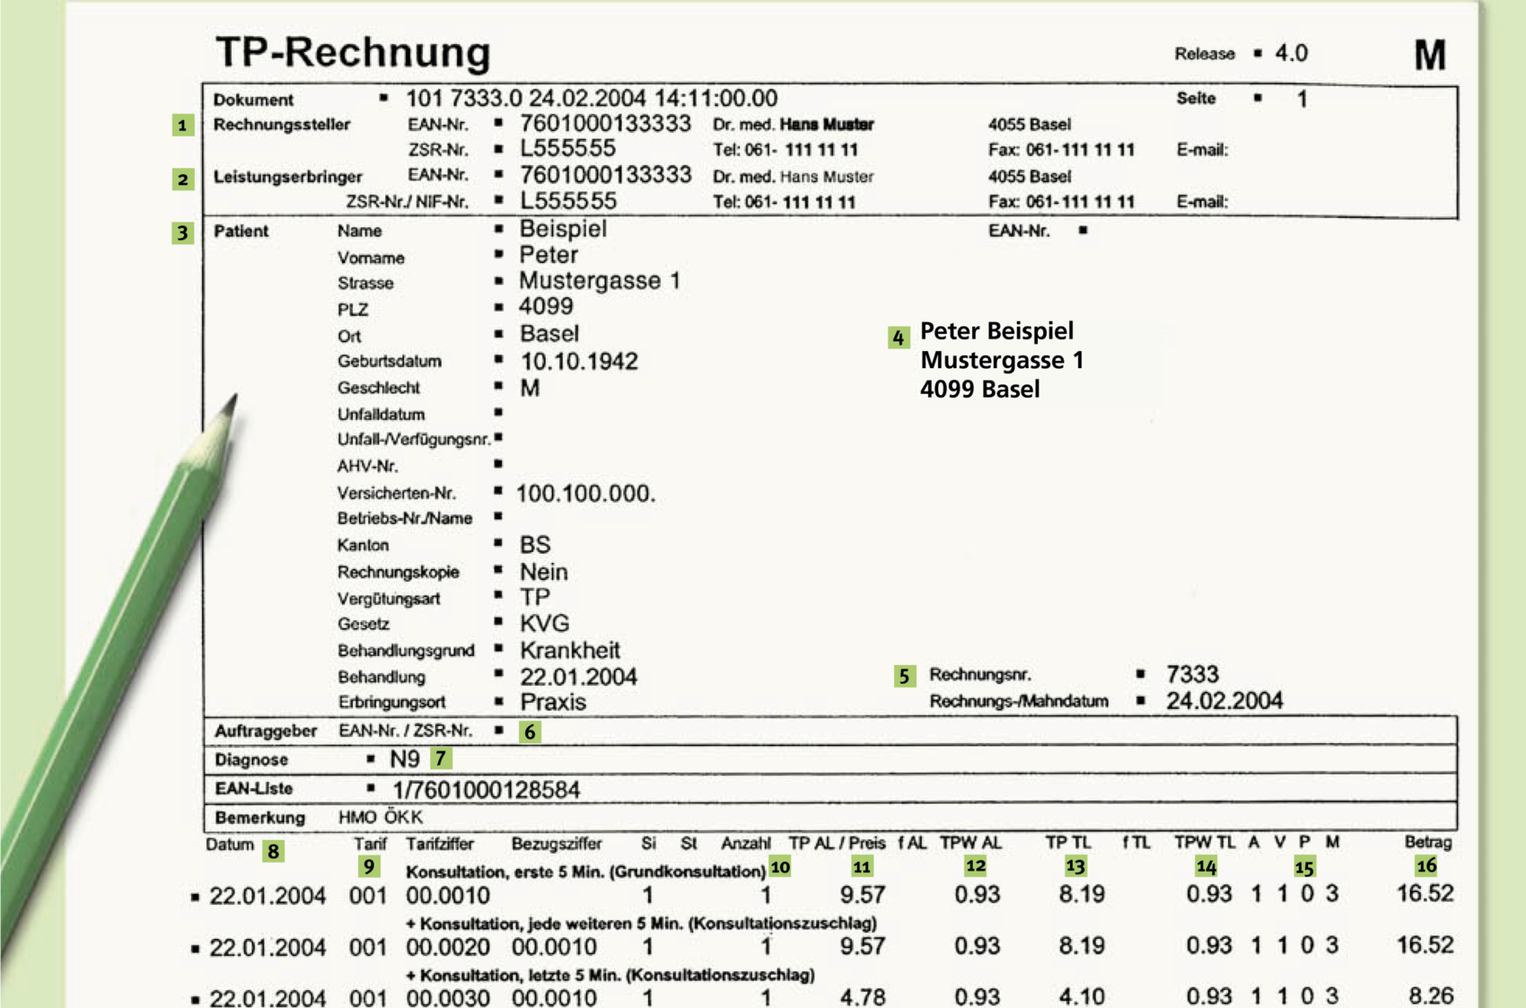The width and height of the screenshot is (1526, 1008).
Task: Click green marker 7 after diagnosis N9
Action: click(441, 758)
